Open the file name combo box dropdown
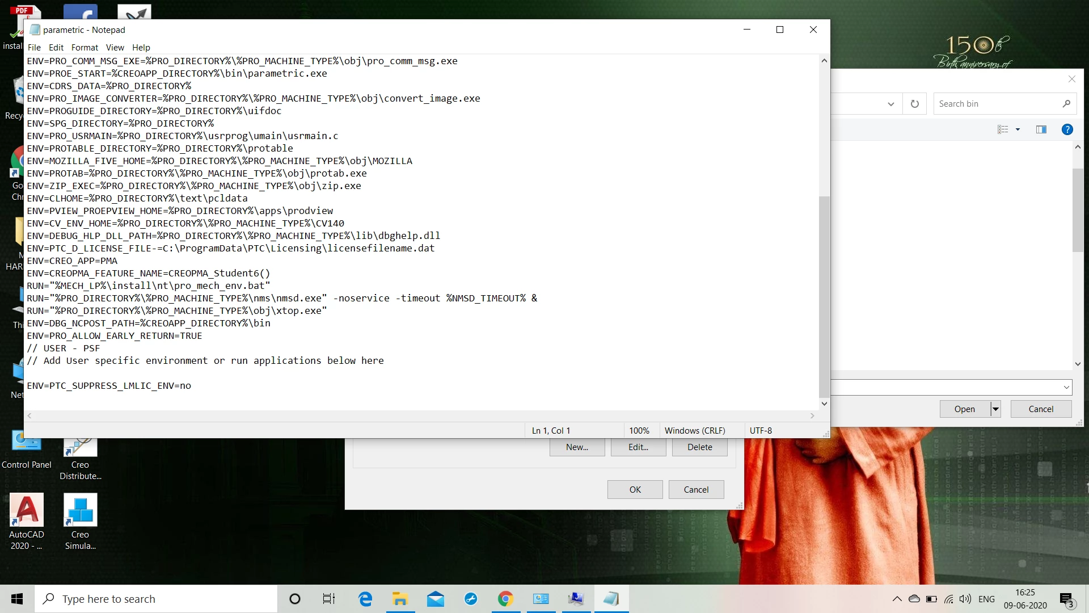Screen dimensions: 1089x613 coord(1066,387)
